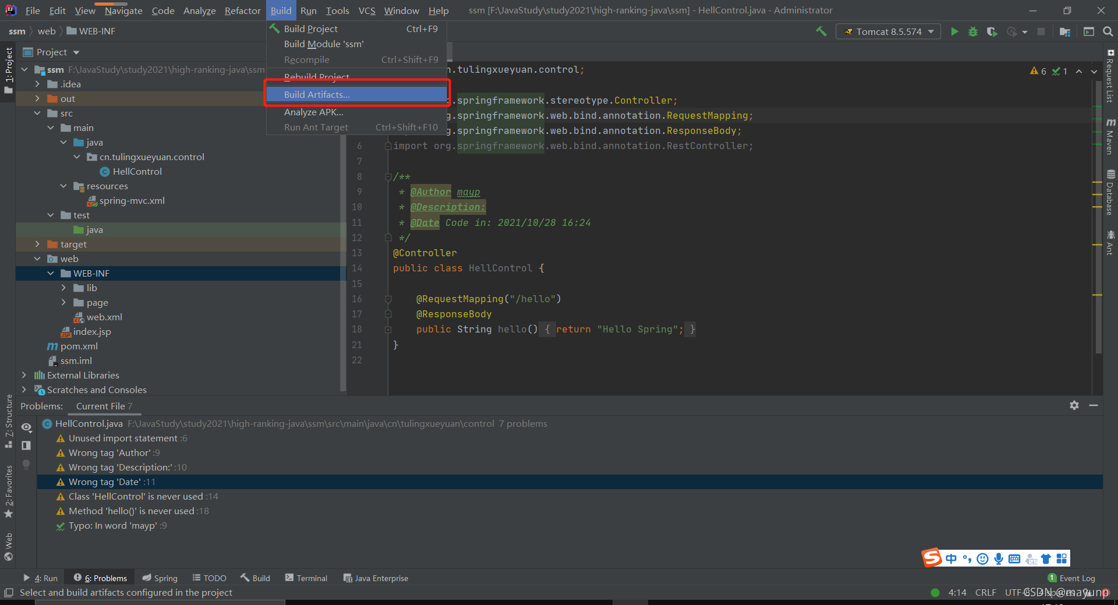Switch to the Current File tab
1118x605 pixels.
(x=104, y=406)
